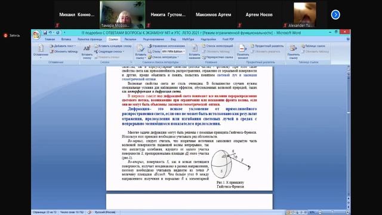Click the zoom out minus button

pyautogui.click(x=320, y=213)
